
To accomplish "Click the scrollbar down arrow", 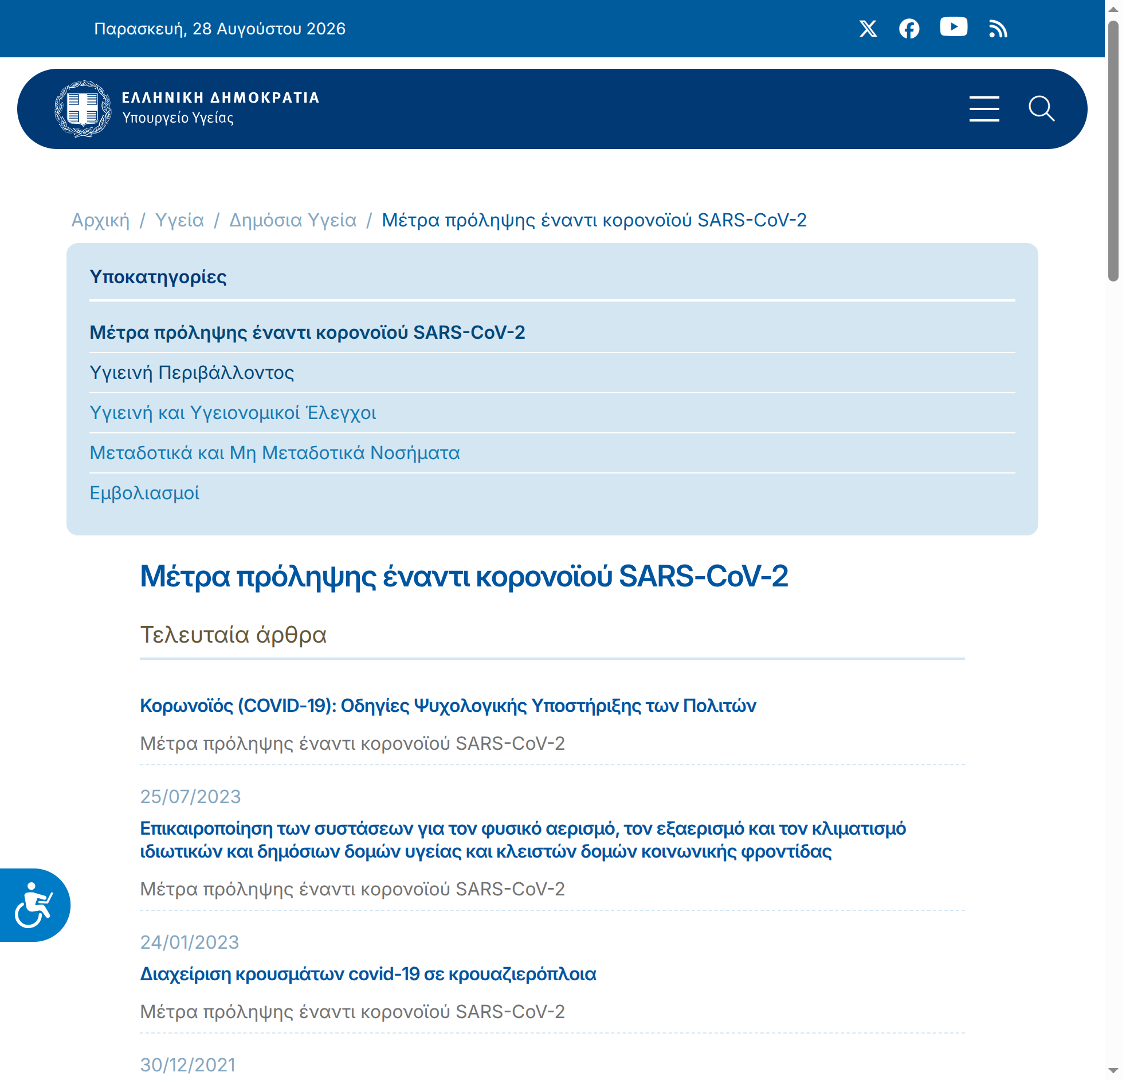I will (x=1113, y=1070).
